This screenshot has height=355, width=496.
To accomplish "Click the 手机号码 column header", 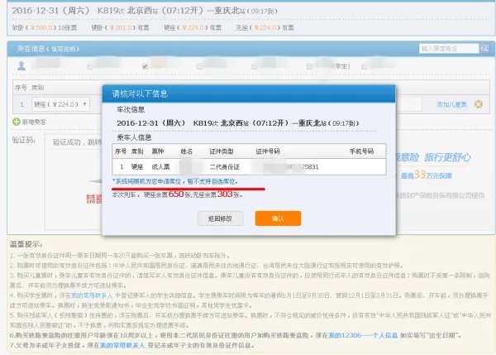I will (x=361, y=151).
